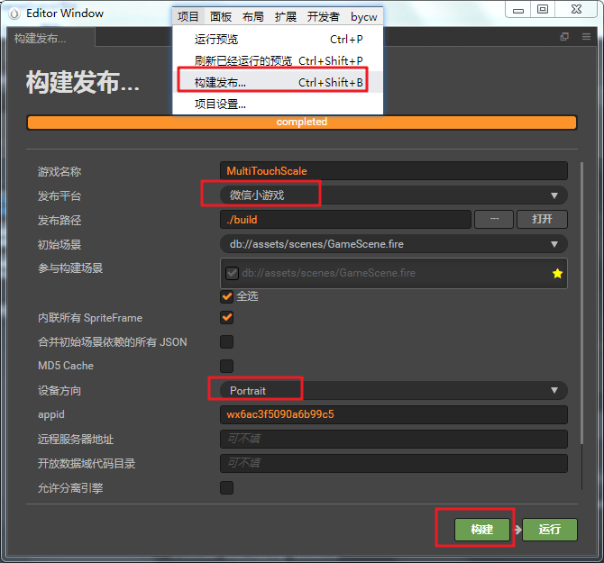The height and width of the screenshot is (563, 604).
Task: Enable 允许分离引擎 checkbox
Action: click(x=227, y=487)
